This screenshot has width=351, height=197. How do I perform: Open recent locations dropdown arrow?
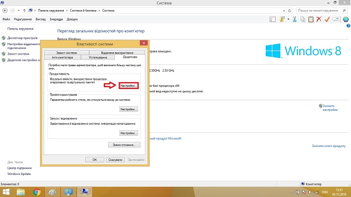tap(19, 11)
